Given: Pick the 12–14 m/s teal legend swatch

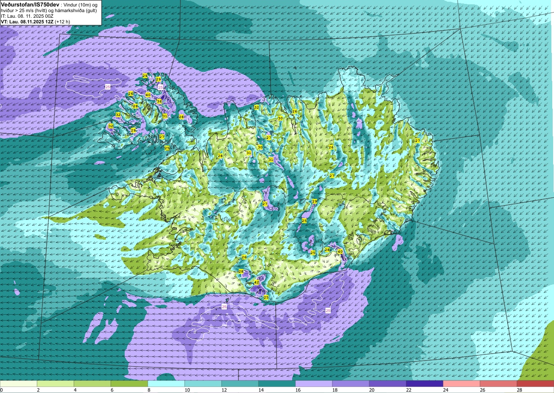Looking at the screenshot, I should pos(240,383).
